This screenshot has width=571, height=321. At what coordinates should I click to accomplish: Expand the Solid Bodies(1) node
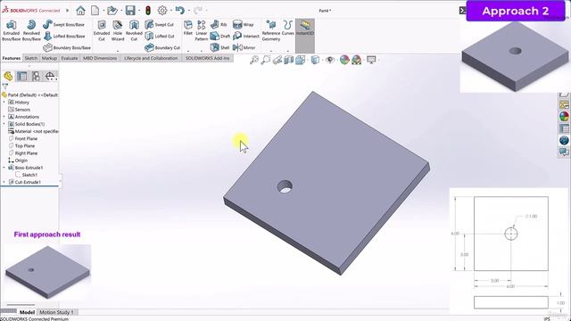tap(4, 124)
